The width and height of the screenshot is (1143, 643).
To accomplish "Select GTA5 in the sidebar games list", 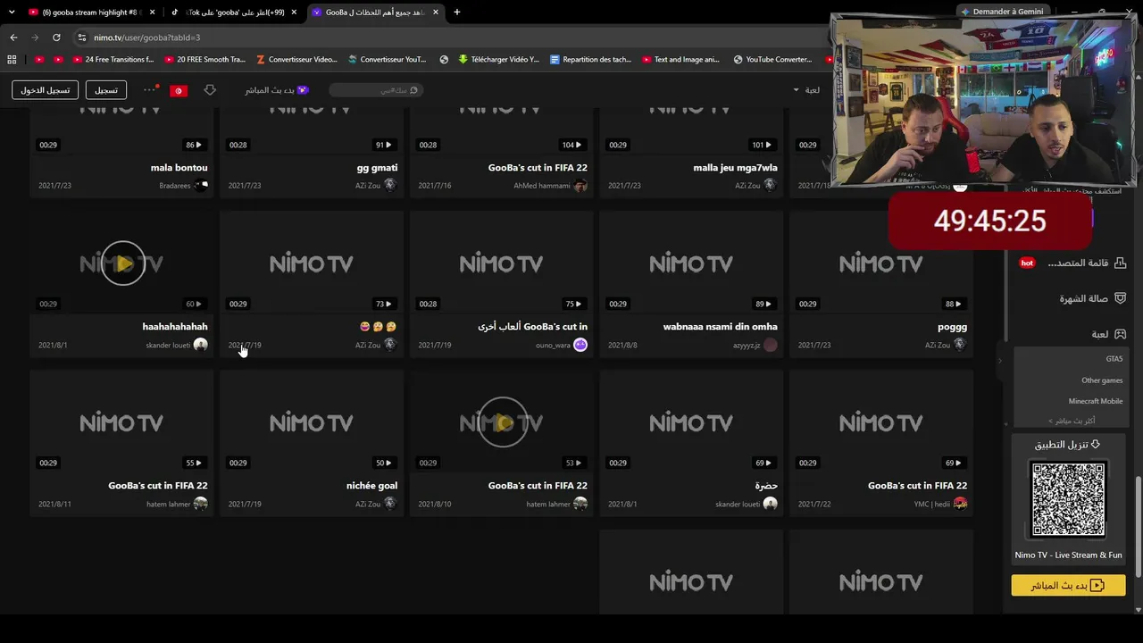I will (x=1114, y=359).
